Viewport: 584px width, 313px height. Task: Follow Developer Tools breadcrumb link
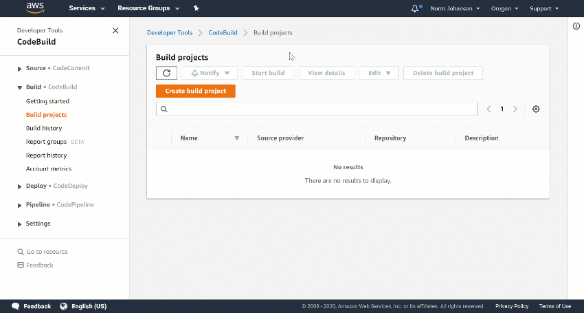click(170, 32)
